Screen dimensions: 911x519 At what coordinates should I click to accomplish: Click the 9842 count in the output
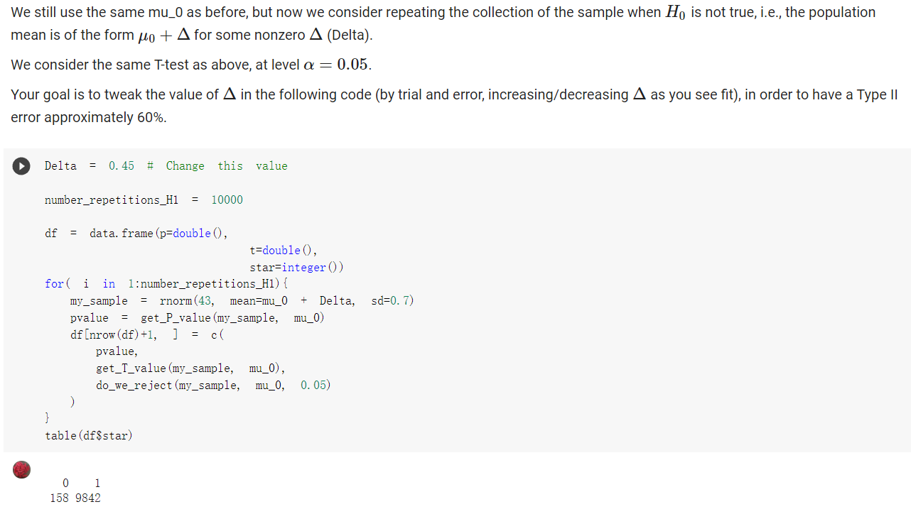pos(88,498)
